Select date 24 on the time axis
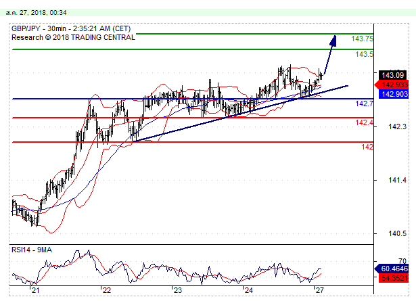Screen dimensions: 416x301 point(248,290)
